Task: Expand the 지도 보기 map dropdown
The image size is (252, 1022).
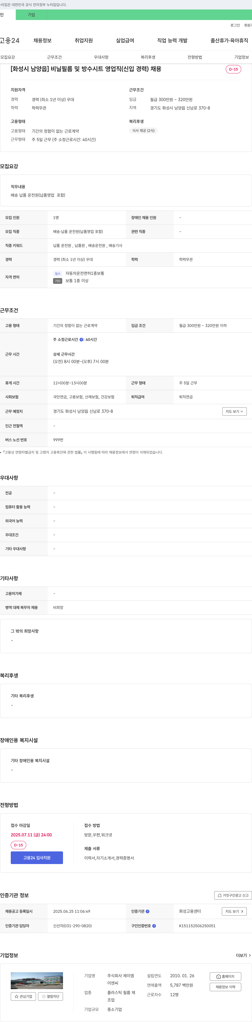Action: click(x=234, y=411)
